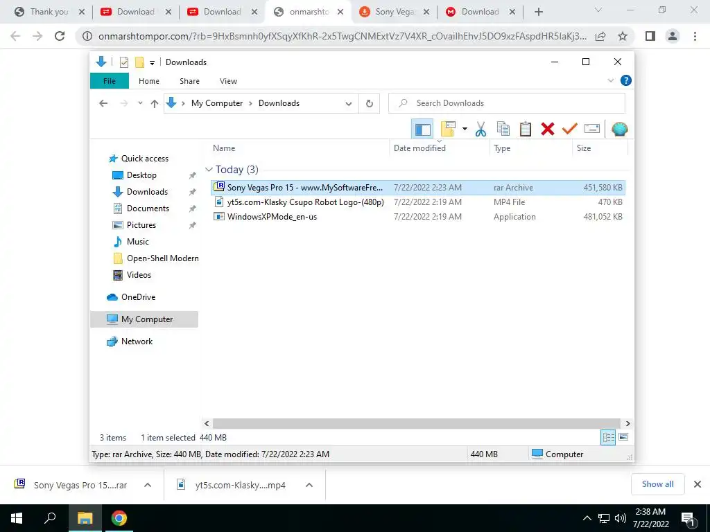Open the Windows Start menu
The height and width of the screenshot is (532, 710).
point(17,518)
